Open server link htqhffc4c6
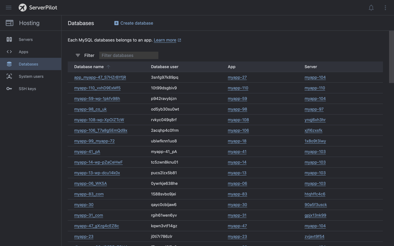The width and height of the screenshot is (394, 246). 315,194
